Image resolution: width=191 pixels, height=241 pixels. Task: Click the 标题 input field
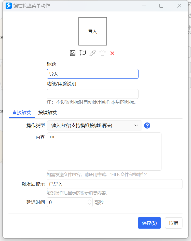pyautogui.click(x=92, y=74)
